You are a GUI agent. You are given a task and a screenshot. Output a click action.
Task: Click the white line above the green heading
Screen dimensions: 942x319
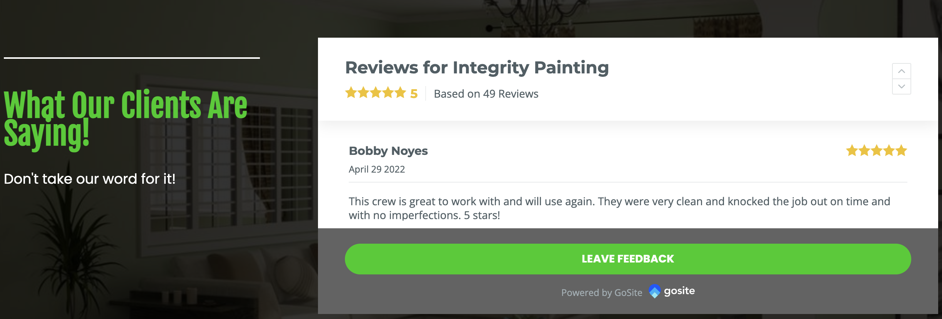pos(132,58)
